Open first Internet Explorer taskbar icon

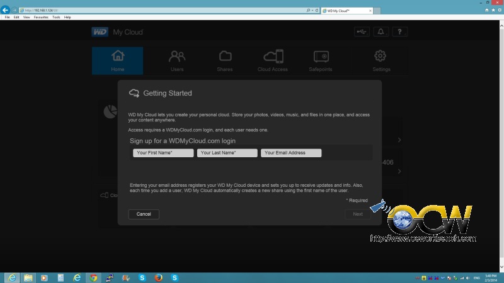(11, 277)
